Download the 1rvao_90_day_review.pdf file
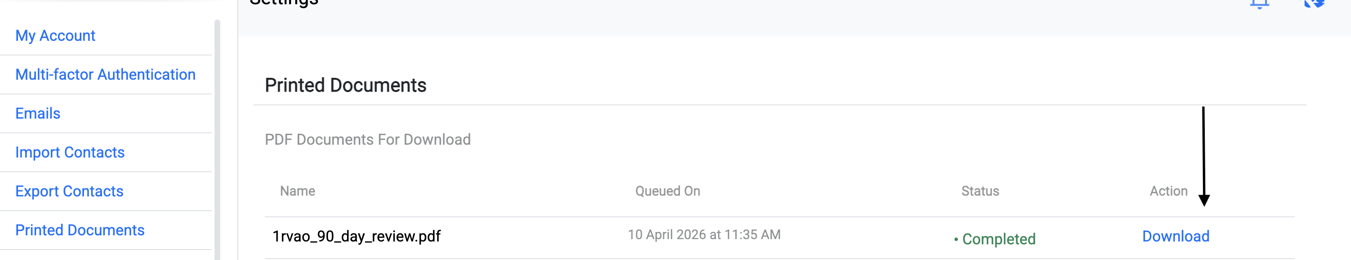The image size is (1351, 260). [1175, 236]
